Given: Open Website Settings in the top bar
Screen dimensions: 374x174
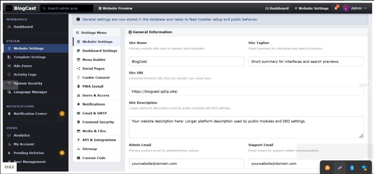Looking at the screenshot, I should pyautogui.click(x=311, y=8).
